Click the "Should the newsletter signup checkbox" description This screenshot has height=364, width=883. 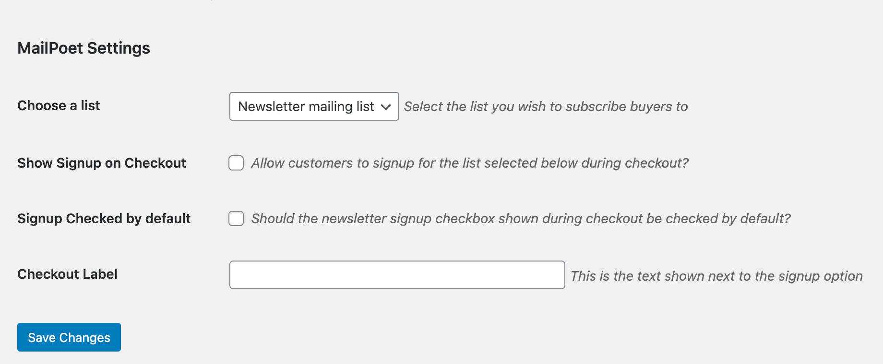520,218
